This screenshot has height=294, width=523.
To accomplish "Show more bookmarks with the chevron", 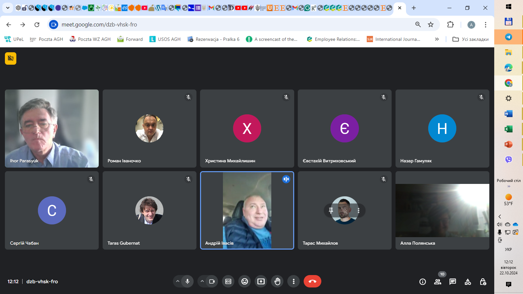I will [x=437, y=39].
